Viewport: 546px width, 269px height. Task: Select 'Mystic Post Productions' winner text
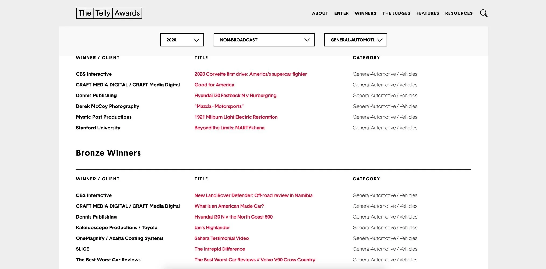pyautogui.click(x=104, y=117)
